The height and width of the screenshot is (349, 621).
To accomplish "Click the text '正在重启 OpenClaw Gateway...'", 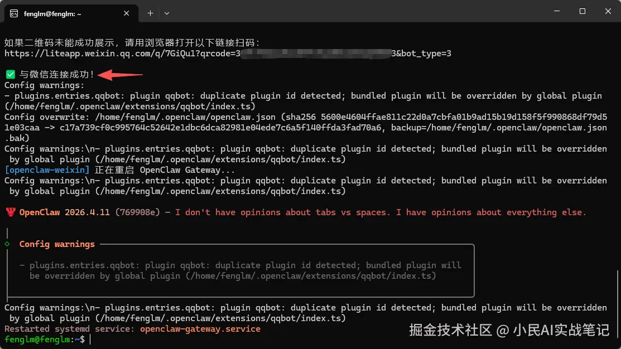I will (165, 169).
